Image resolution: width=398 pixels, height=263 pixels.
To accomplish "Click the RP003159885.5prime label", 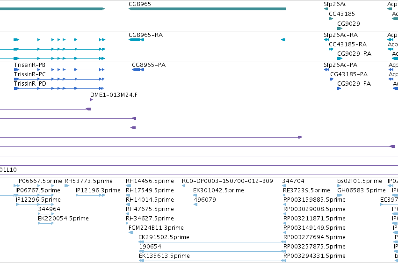I will [x=314, y=200].
